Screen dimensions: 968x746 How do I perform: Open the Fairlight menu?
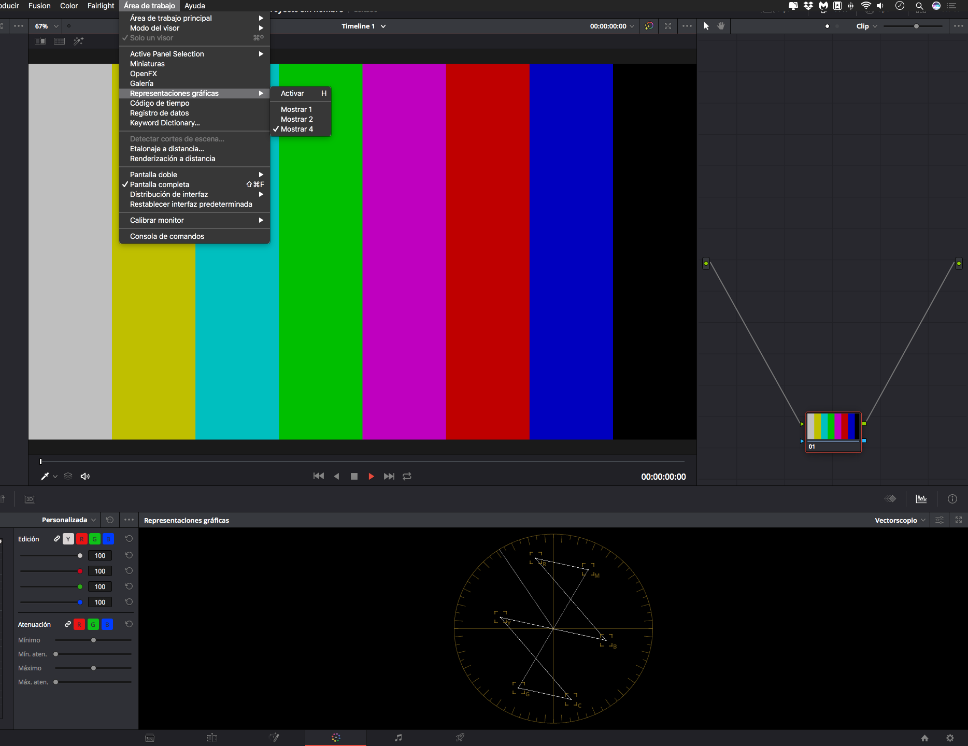click(x=101, y=6)
